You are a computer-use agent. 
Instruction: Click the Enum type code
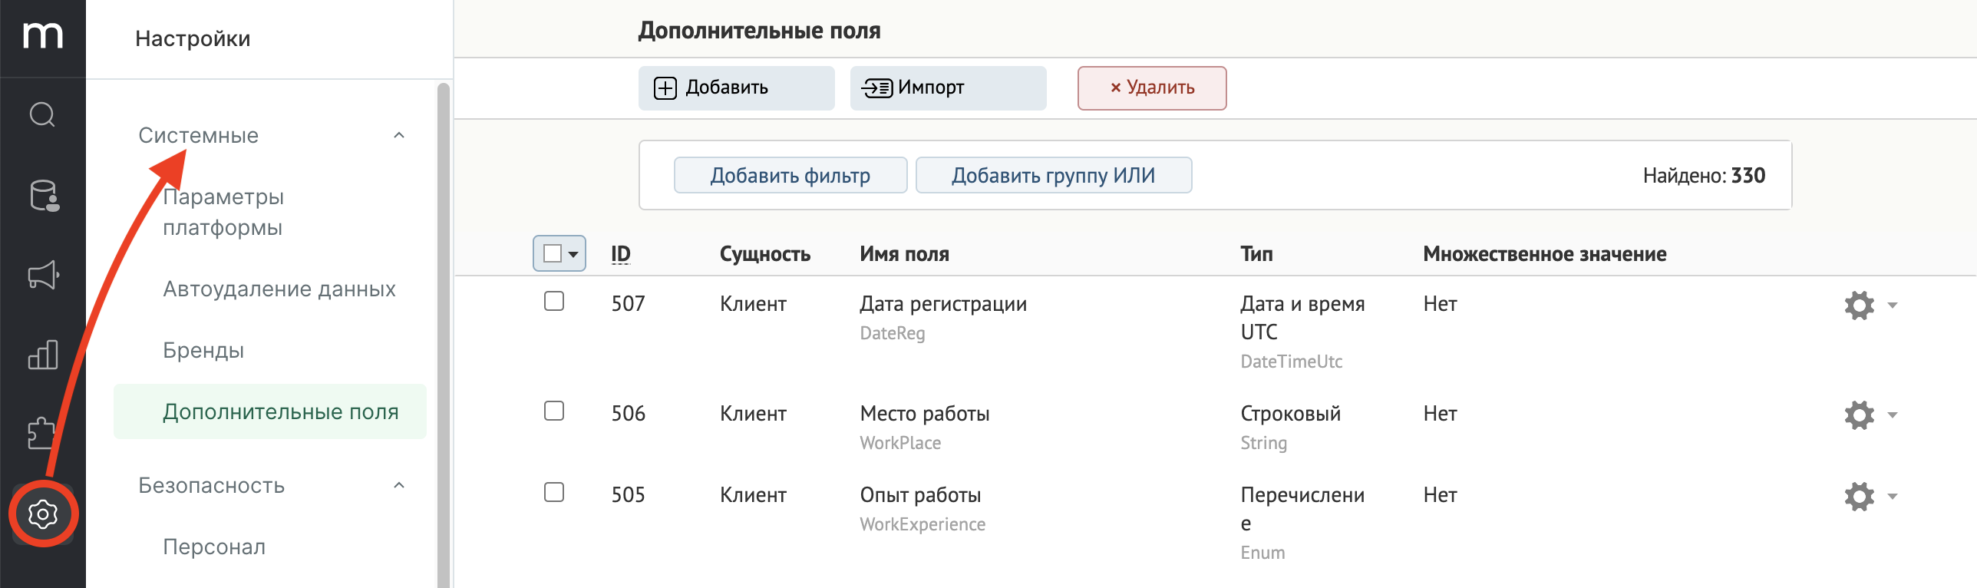(x=1262, y=553)
